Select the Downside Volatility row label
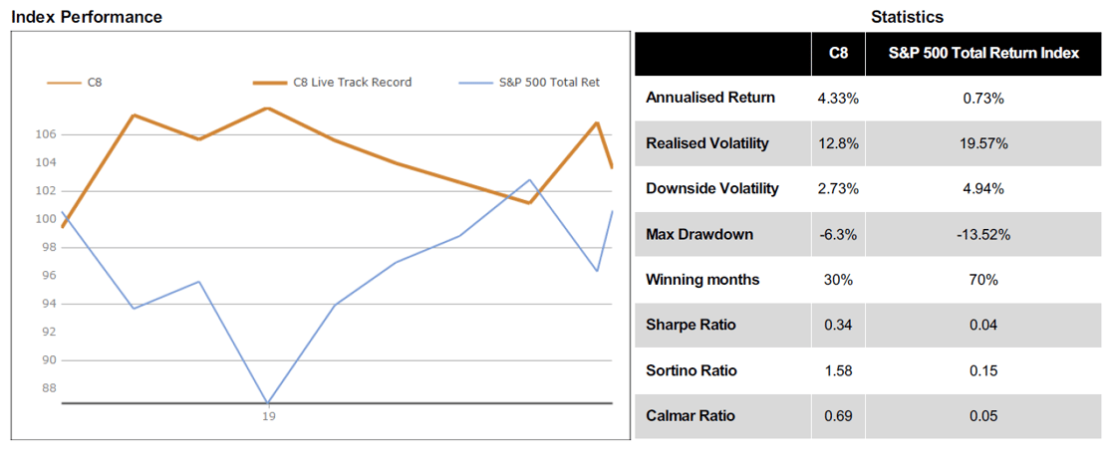This screenshot has height=462, width=1116. [712, 189]
